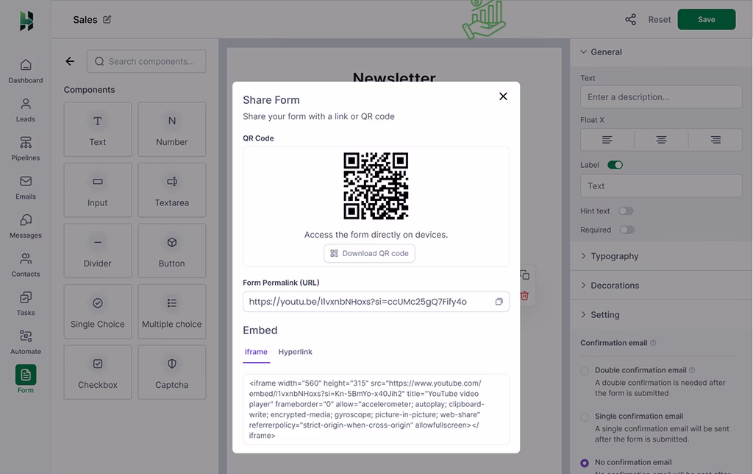This screenshot has height=474, width=753.
Task: Click the share icon next to Reset
Action: click(x=630, y=19)
